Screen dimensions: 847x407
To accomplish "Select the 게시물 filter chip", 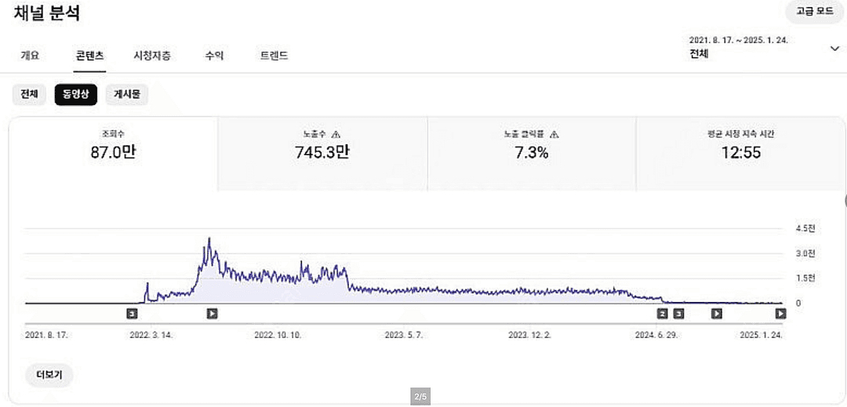I will 126,95.
